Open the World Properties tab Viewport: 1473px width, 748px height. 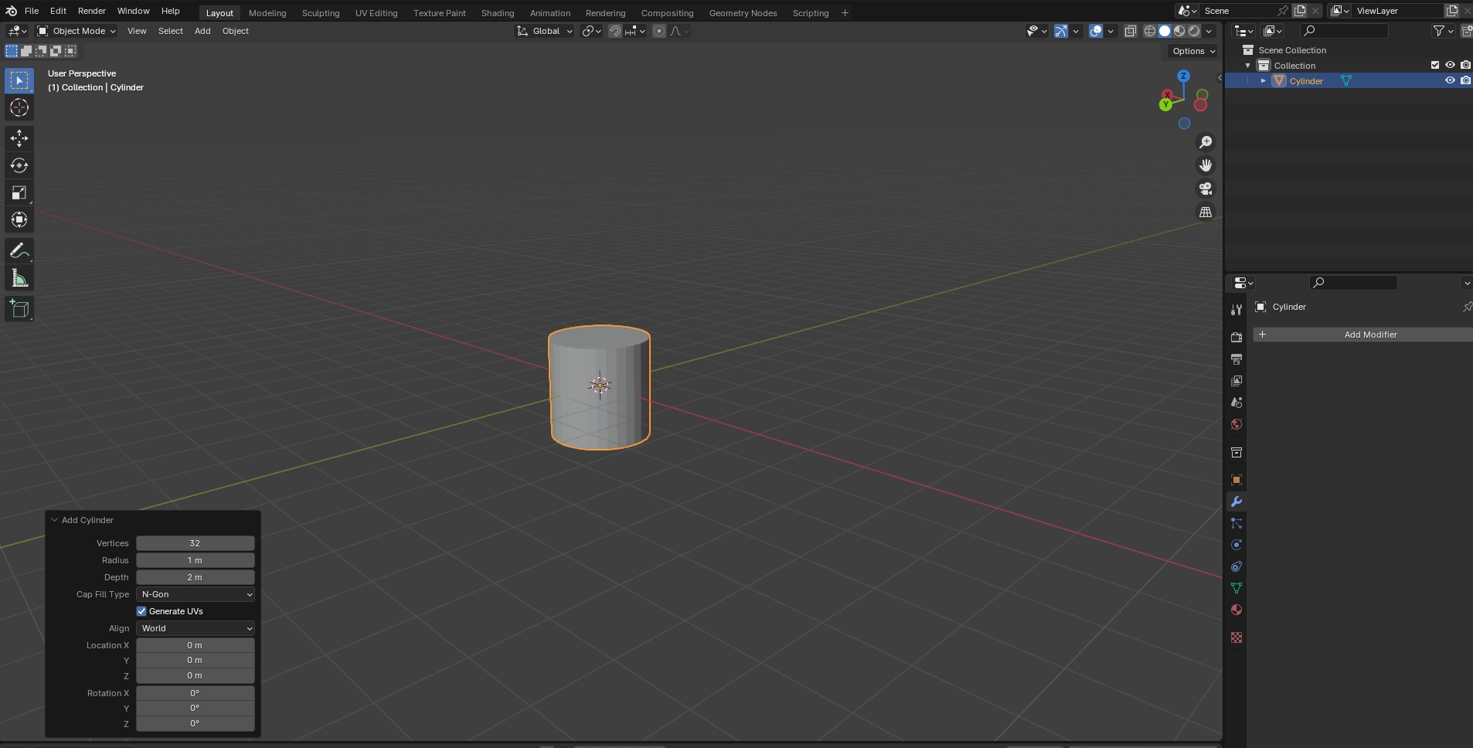point(1237,423)
